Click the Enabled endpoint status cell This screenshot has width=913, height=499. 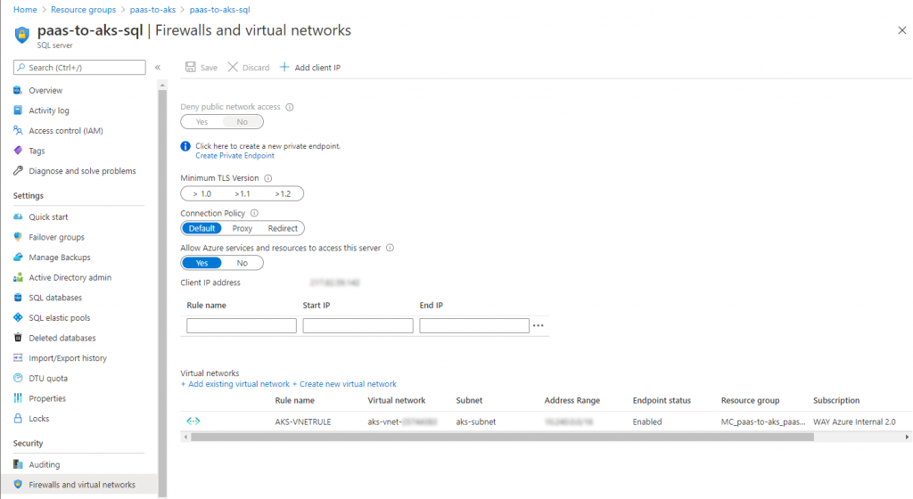647,421
